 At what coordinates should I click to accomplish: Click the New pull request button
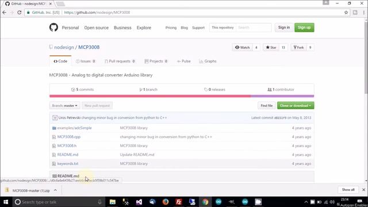pyautogui.click(x=97, y=106)
